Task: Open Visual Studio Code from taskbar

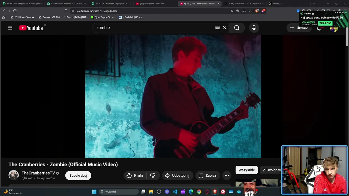Action: click(x=175, y=192)
